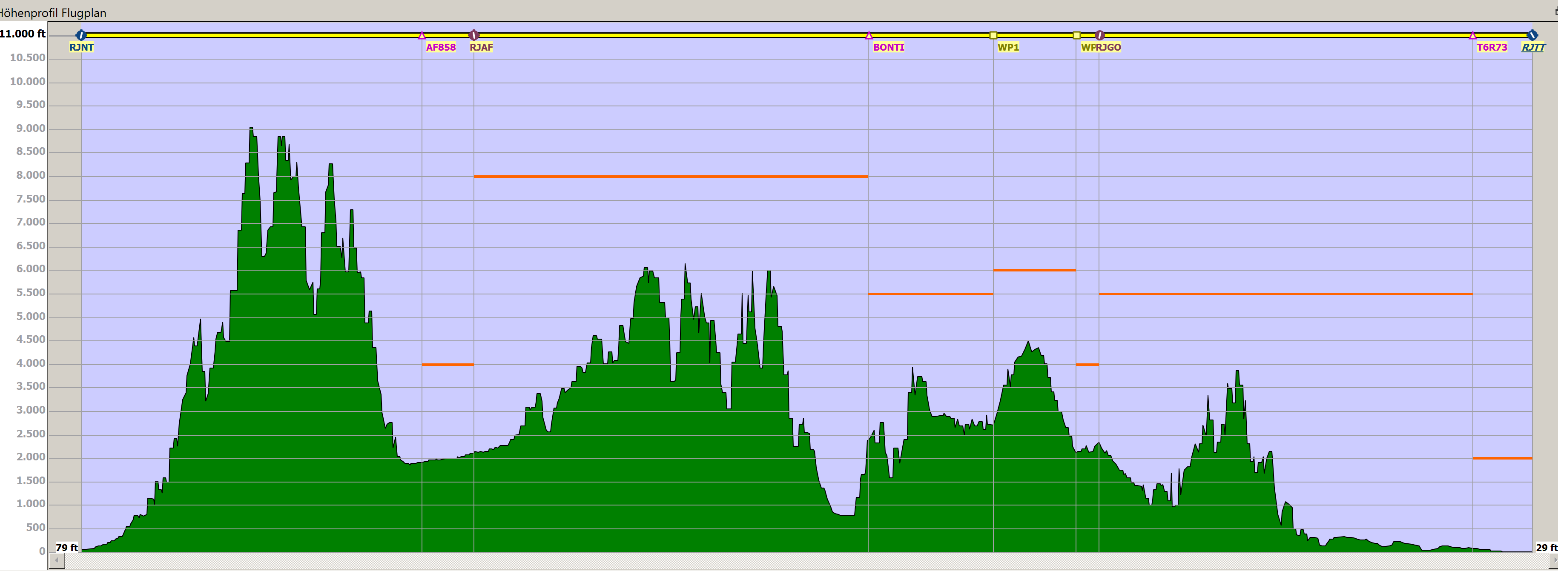Image resolution: width=1558 pixels, height=571 pixels.
Task: Click the 500 altitude axis label
Action: point(36,527)
